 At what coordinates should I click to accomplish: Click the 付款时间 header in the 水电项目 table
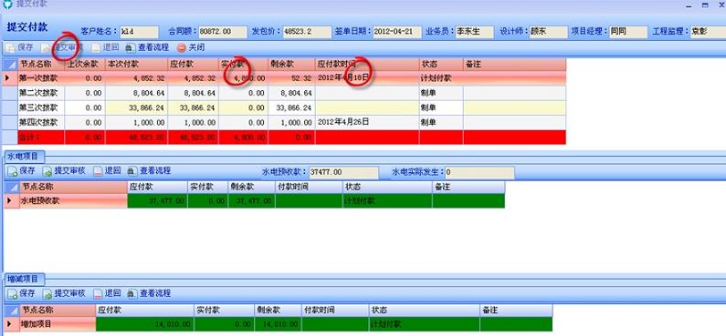[x=309, y=187]
